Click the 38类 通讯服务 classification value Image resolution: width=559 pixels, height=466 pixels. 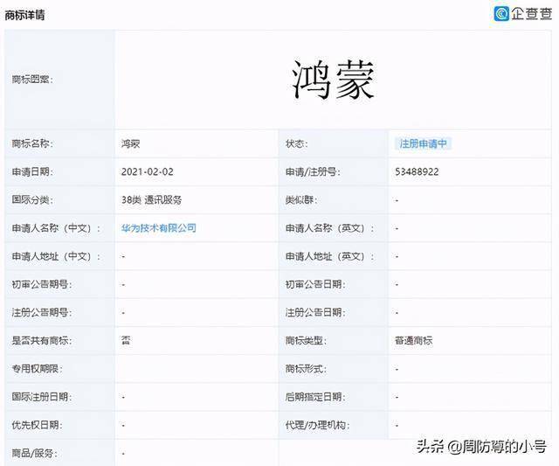click(151, 199)
